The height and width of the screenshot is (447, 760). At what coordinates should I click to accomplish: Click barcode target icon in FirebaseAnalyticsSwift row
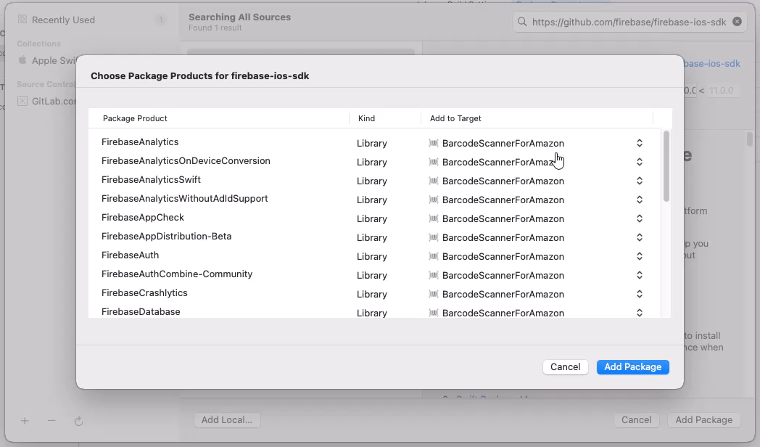(x=434, y=181)
